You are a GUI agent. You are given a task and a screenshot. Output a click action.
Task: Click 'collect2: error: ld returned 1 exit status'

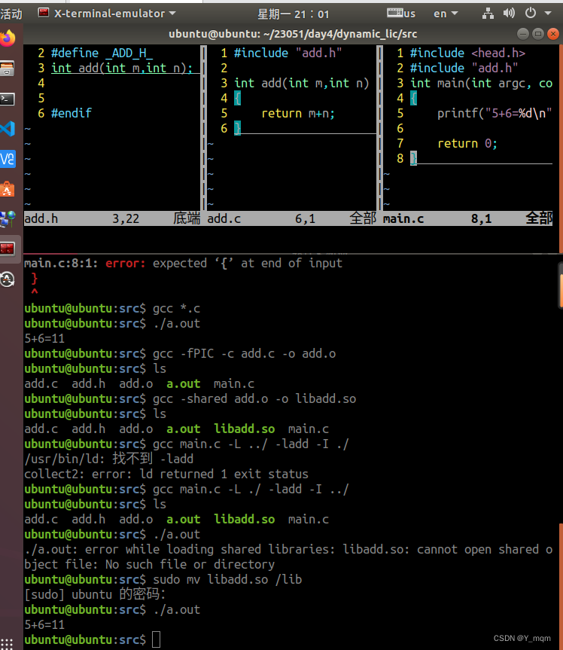[166, 474]
